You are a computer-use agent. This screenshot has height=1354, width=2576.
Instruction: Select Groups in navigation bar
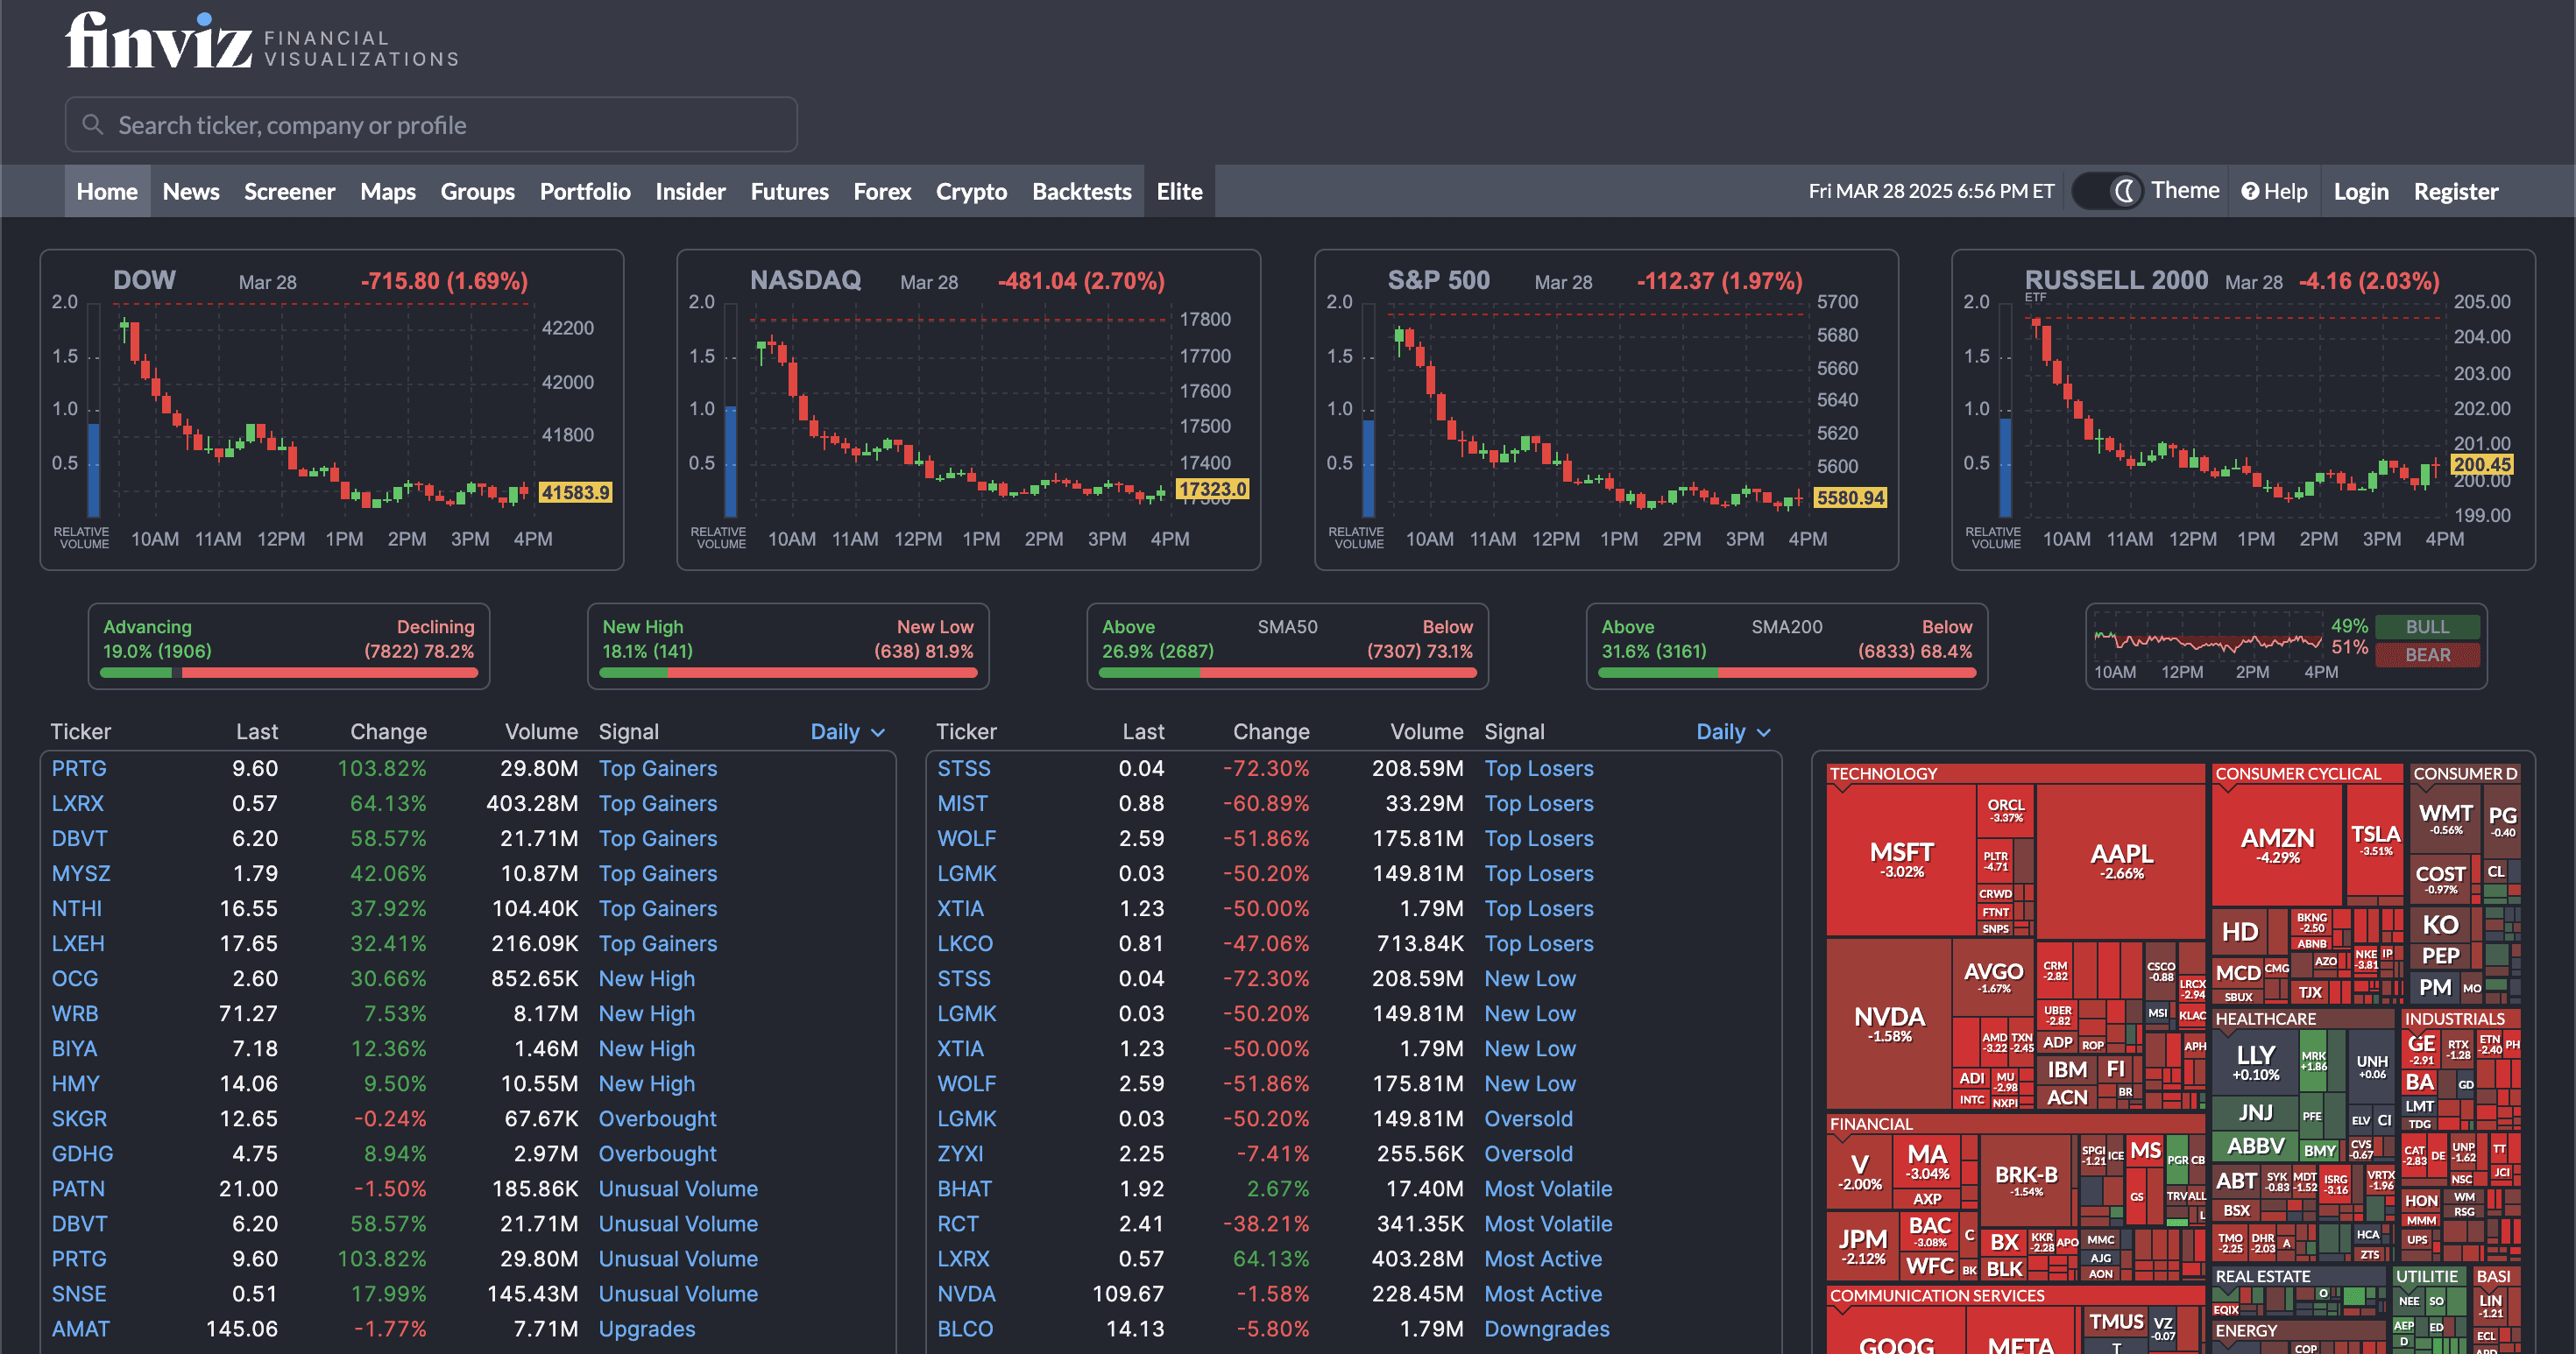(477, 191)
